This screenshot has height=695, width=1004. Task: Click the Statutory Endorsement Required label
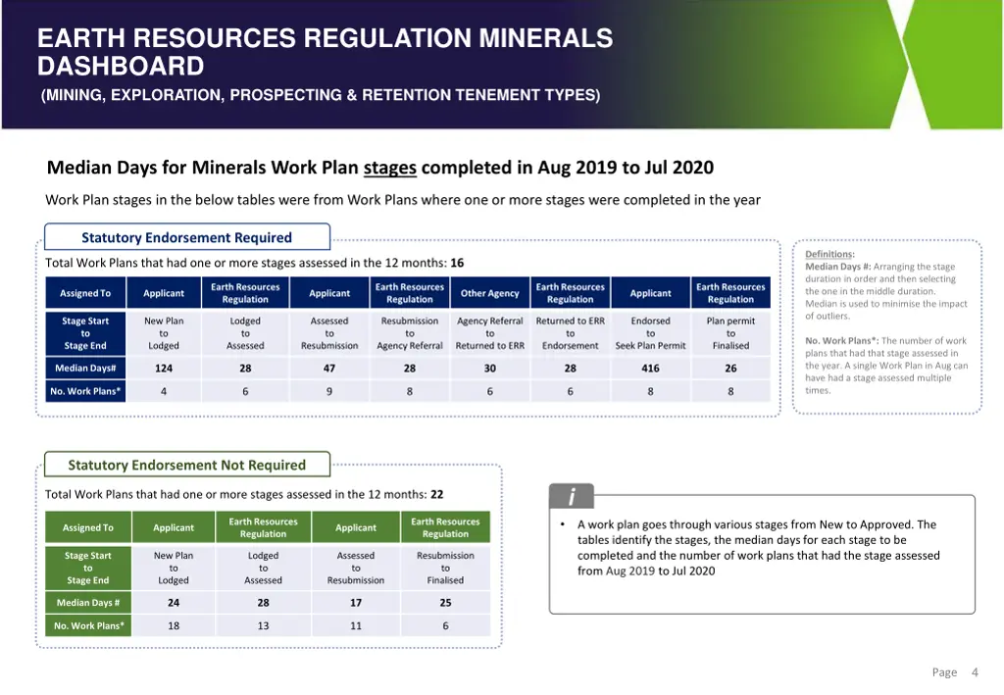coord(187,237)
